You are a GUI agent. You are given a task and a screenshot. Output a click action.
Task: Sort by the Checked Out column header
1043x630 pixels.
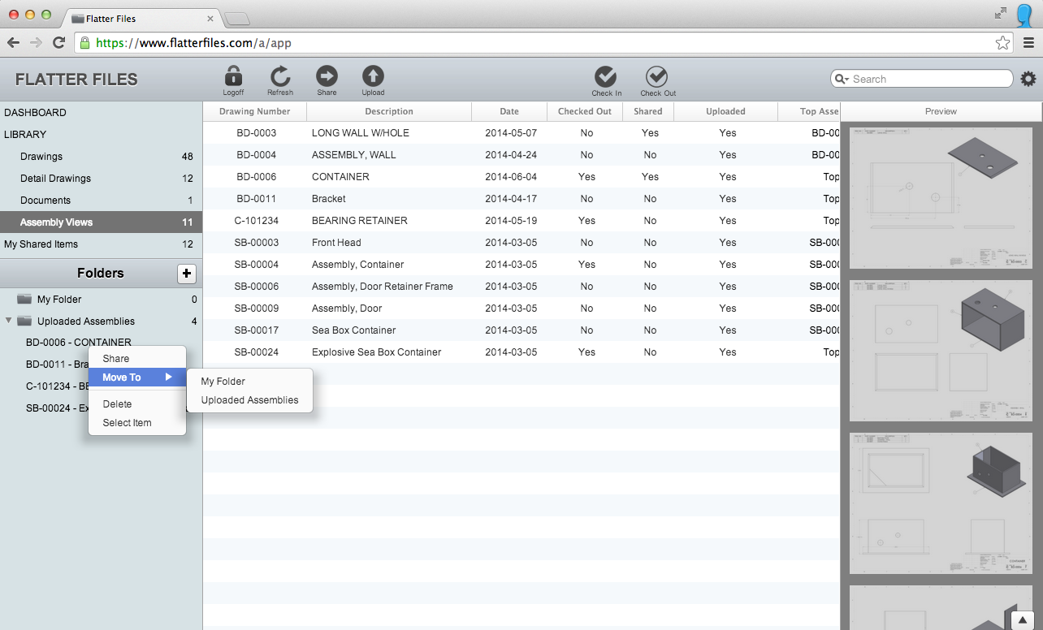[x=585, y=111]
